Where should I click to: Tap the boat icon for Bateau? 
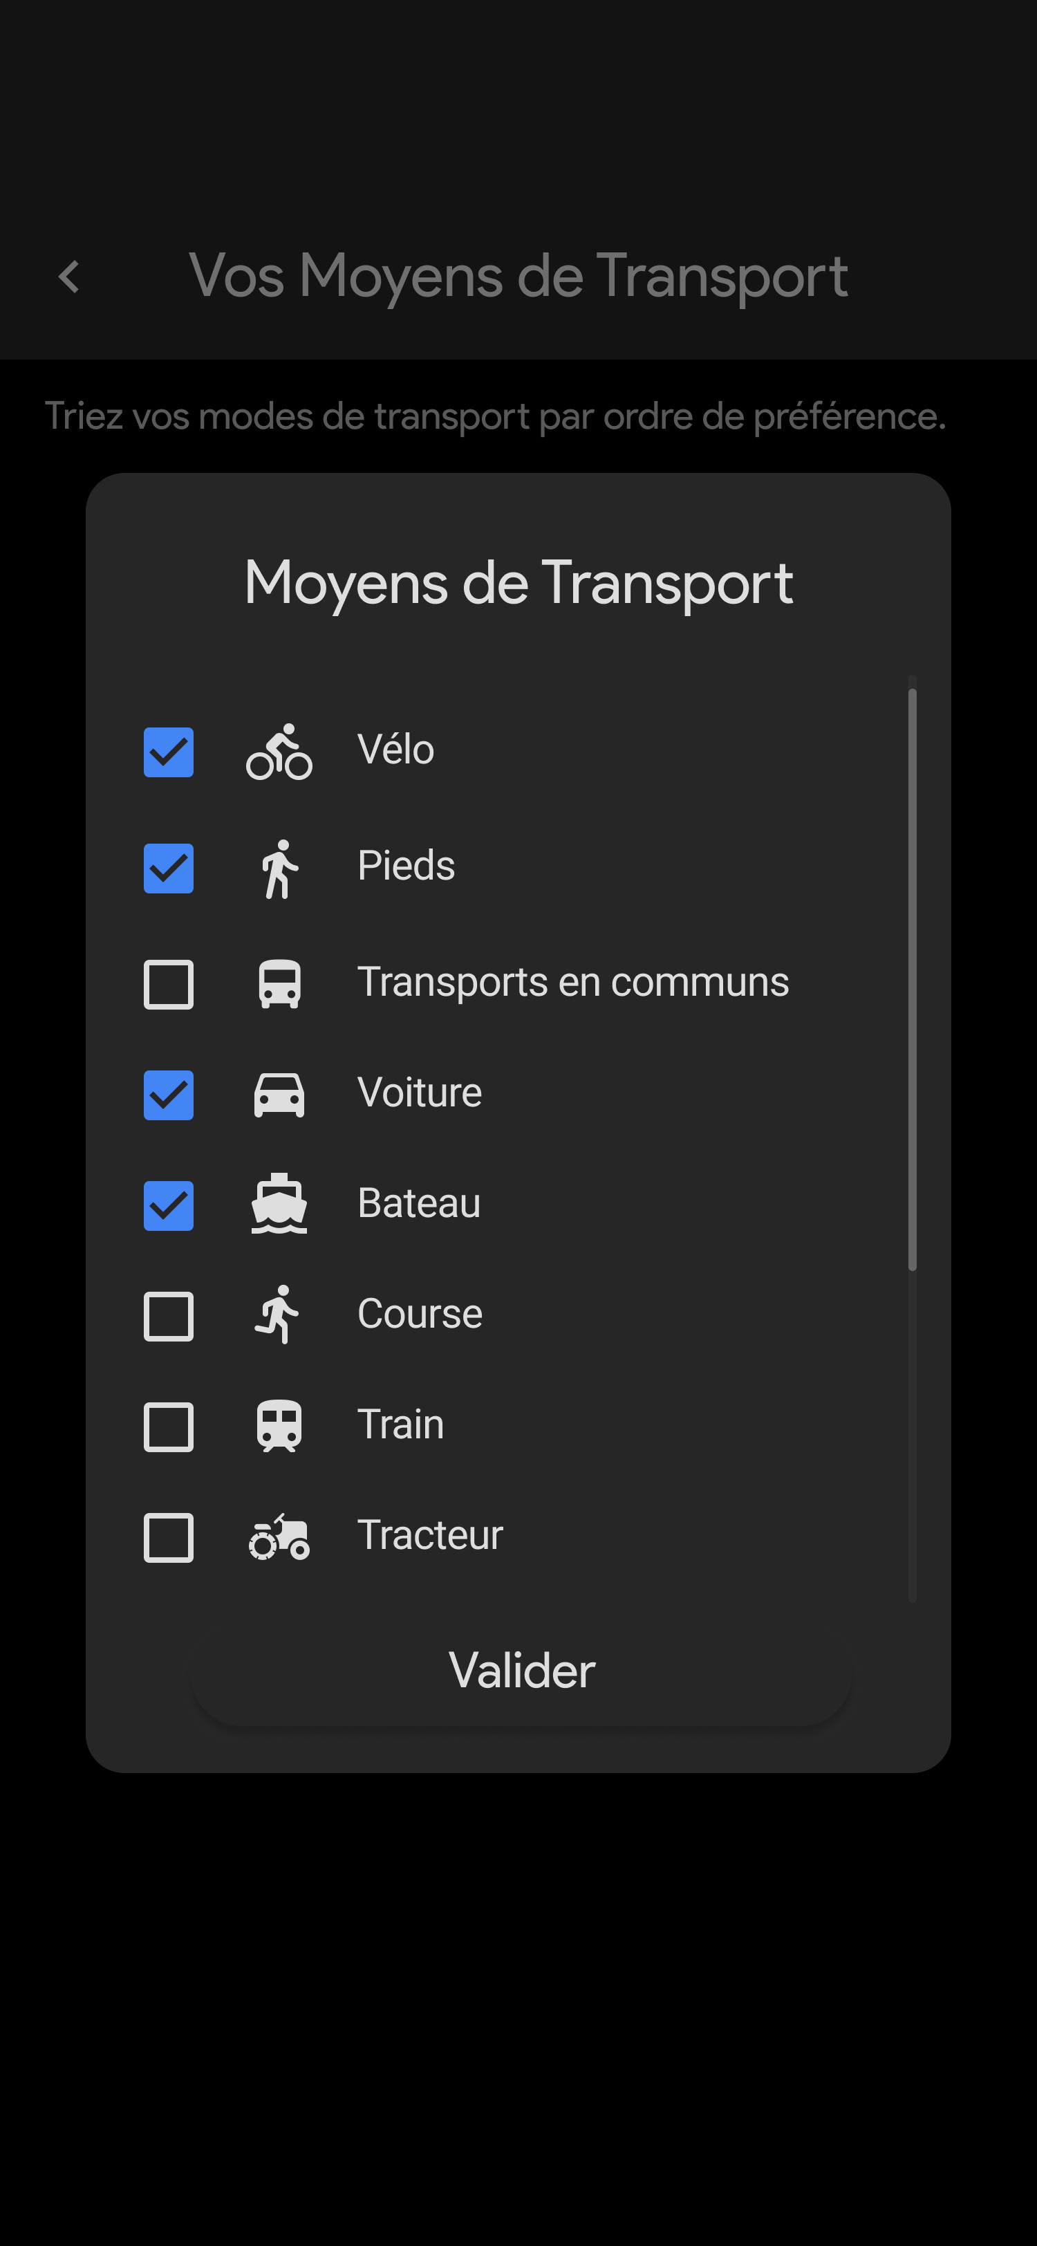click(x=279, y=1205)
